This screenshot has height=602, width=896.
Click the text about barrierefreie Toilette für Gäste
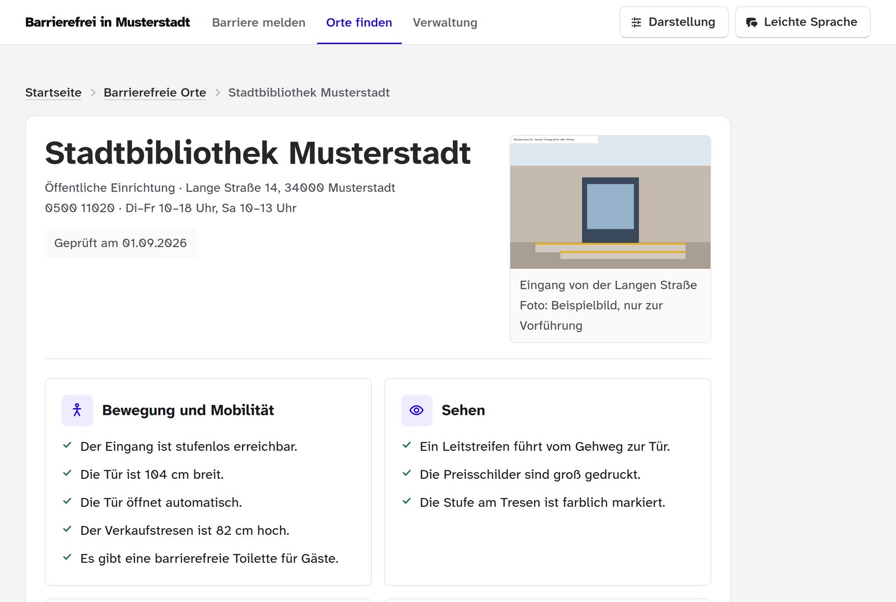[209, 558]
